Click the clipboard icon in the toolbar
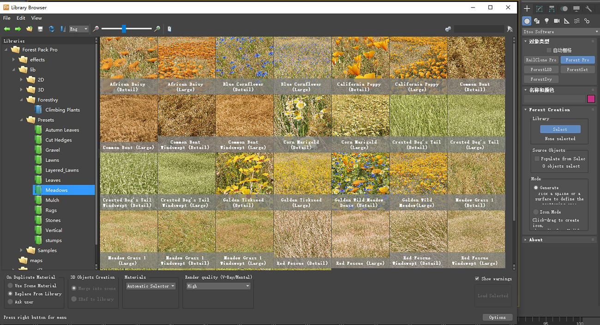This screenshot has width=600, height=325. click(169, 29)
